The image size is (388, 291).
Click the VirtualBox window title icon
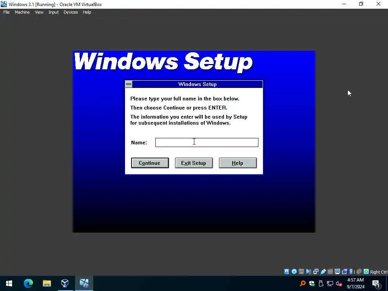tap(4, 4)
